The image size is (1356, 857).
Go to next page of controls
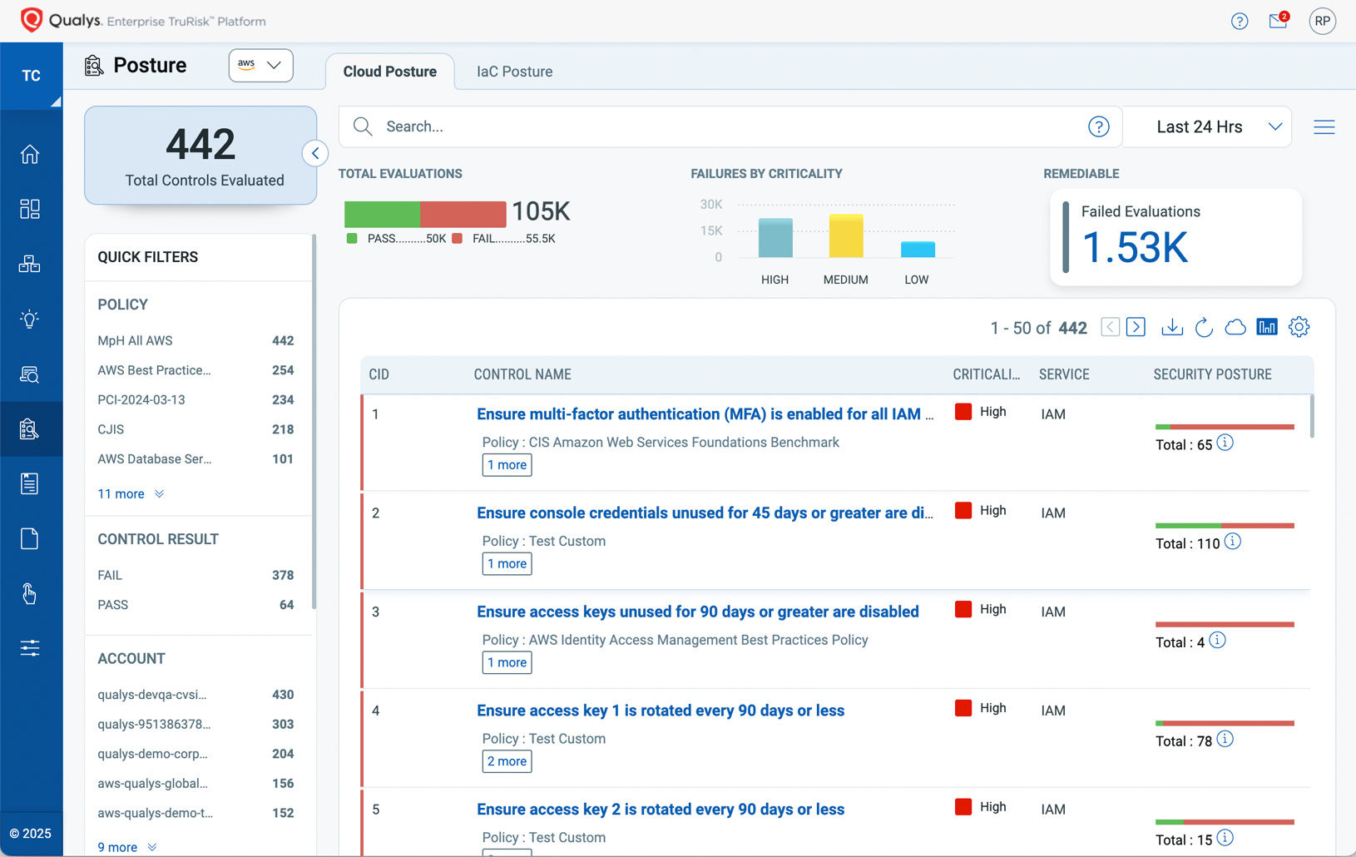coord(1136,327)
